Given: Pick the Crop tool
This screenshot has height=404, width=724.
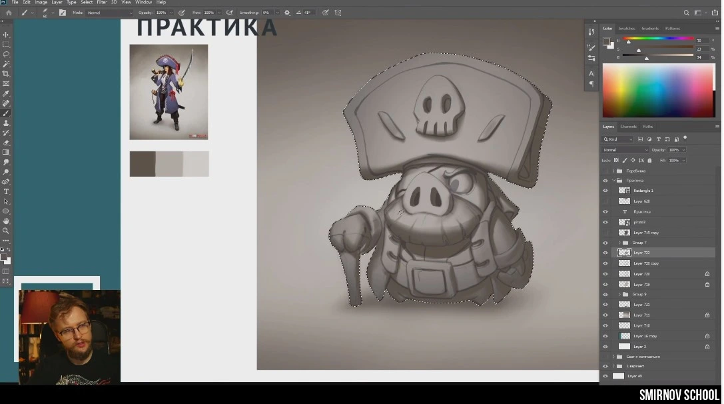Looking at the screenshot, I should click(x=6, y=74).
